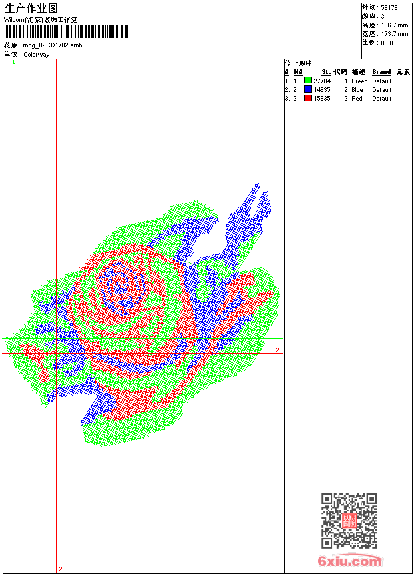The height and width of the screenshot is (574, 414).
Task: Click the green color swatch for thread 1
Action: [308, 81]
